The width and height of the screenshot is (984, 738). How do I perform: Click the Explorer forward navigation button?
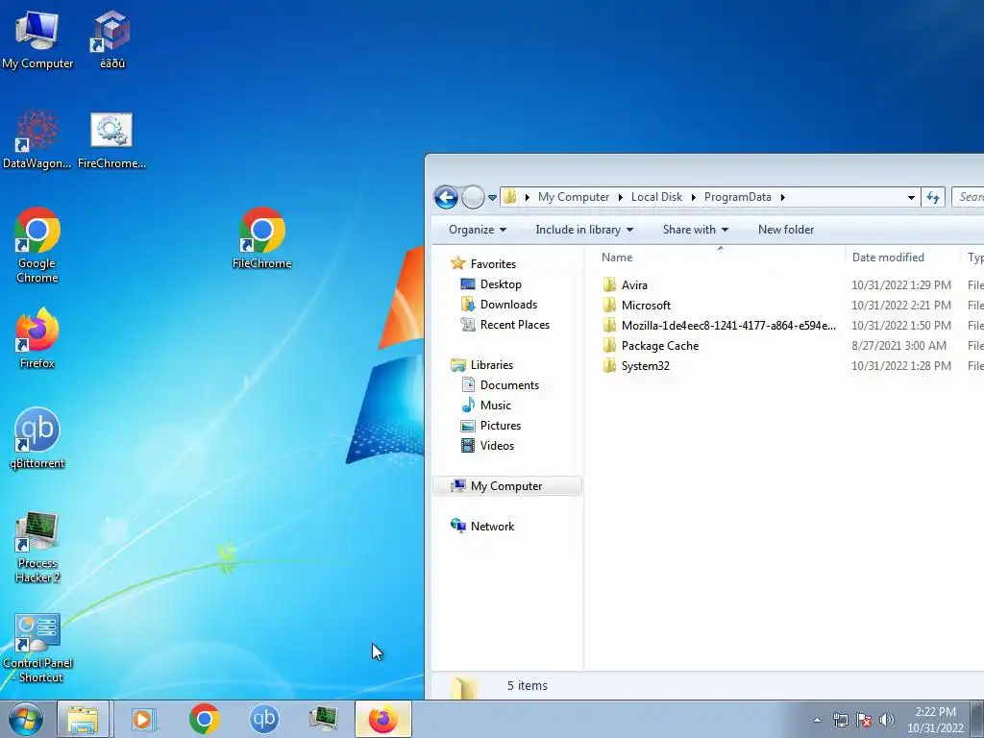pos(473,197)
